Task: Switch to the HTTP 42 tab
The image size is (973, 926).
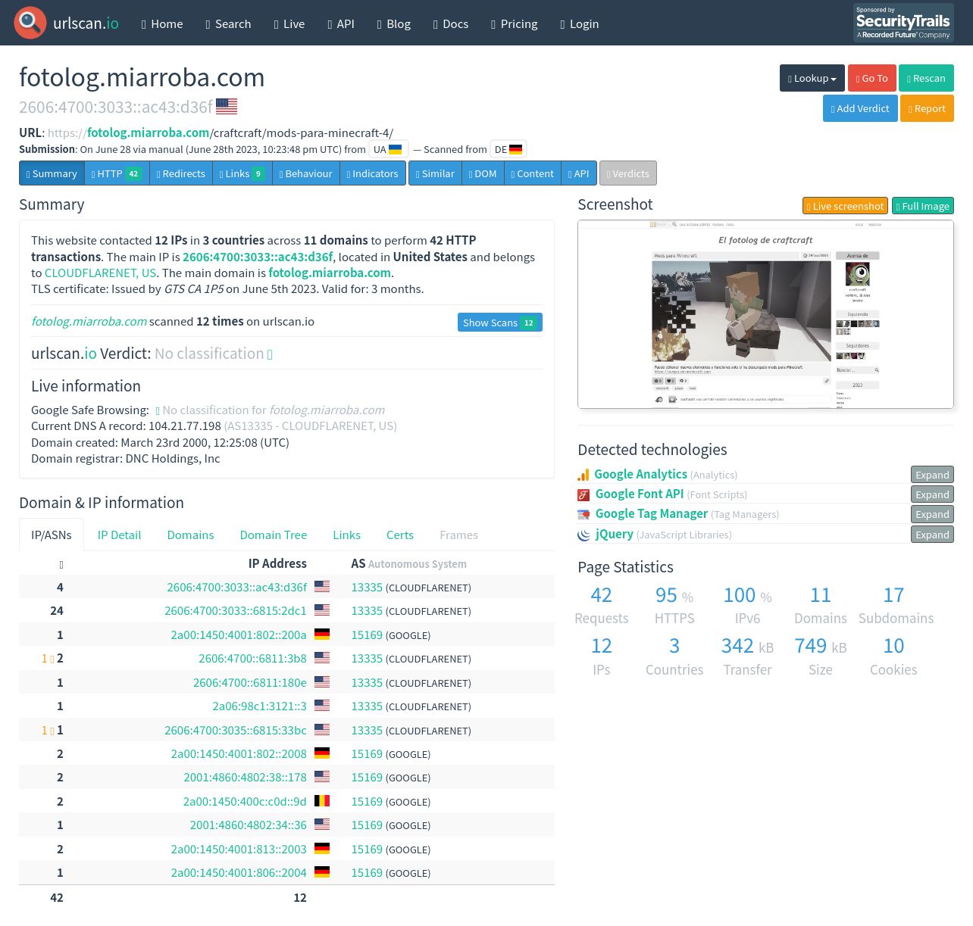Action: point(117,173)
